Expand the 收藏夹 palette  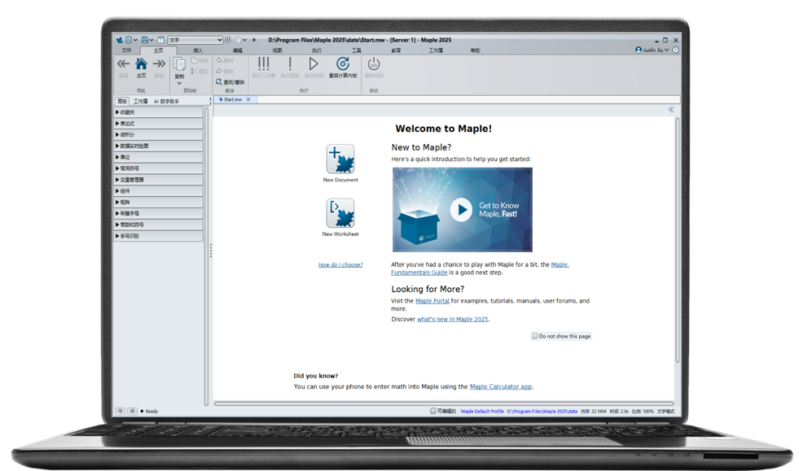tap(159, 112)
